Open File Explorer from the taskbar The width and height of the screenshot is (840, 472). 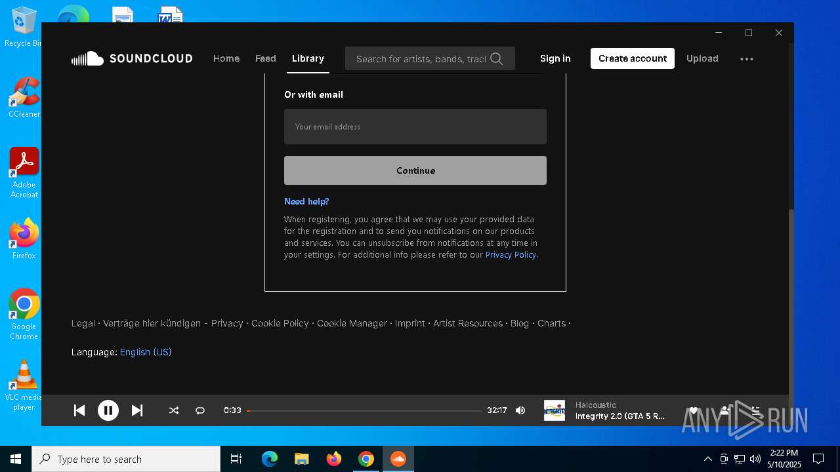coord(301,459)
